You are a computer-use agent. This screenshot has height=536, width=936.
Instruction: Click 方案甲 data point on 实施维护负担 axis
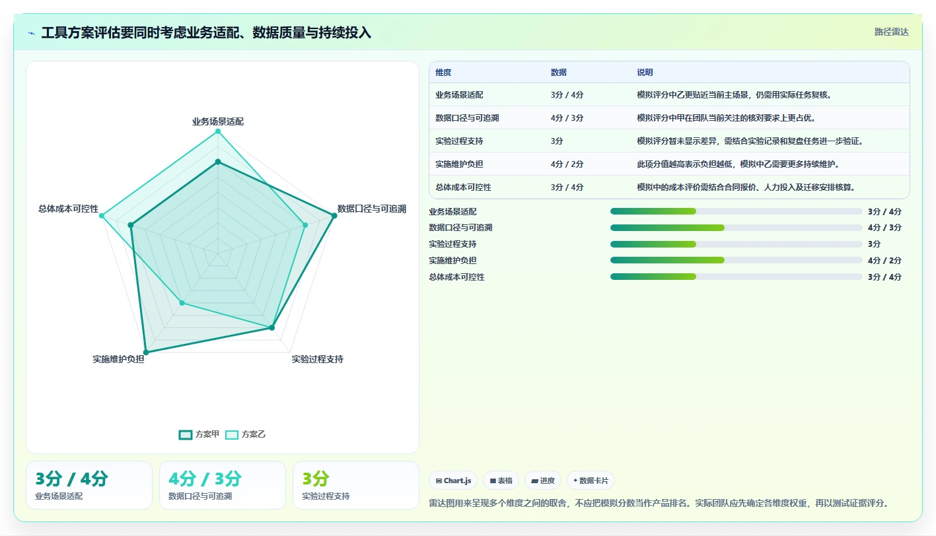click(146, 352)
